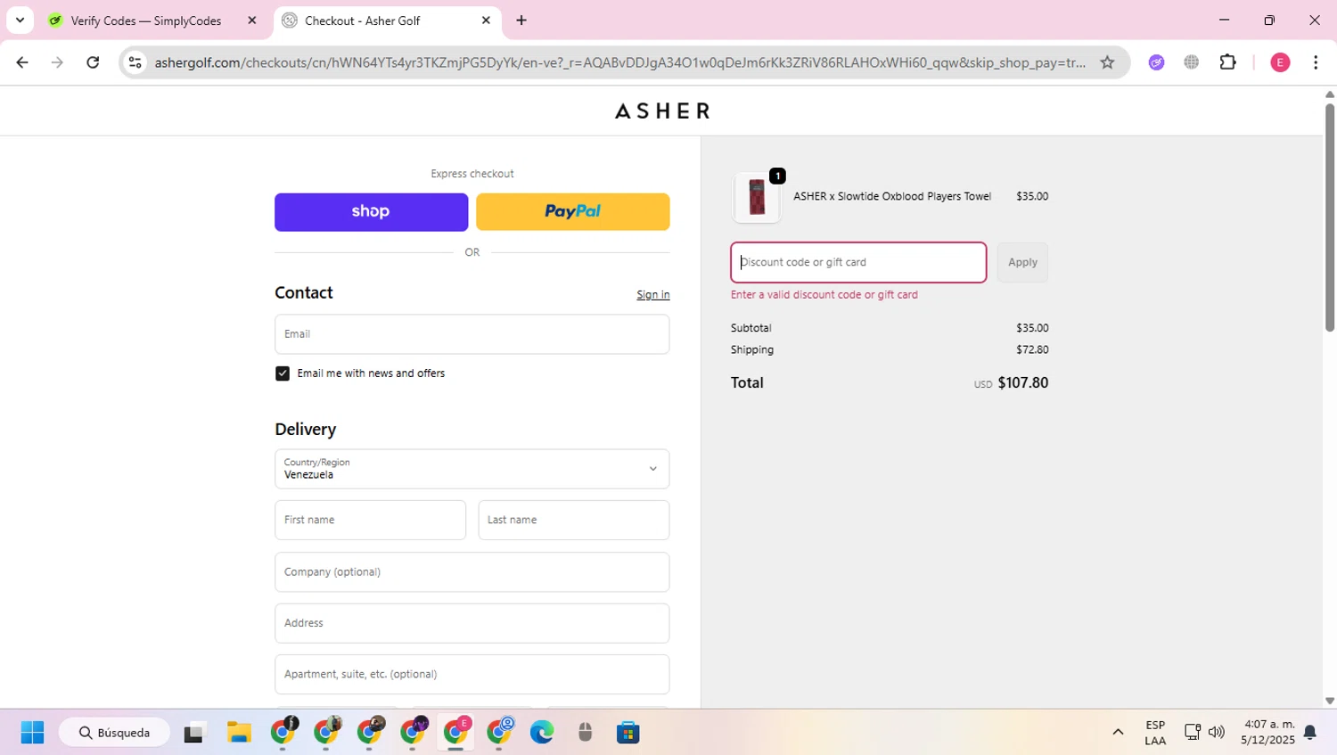Open the ESP LAA language selector
Viewport: 1337px width, 755px height.
pyautogui.click(x=1155, y=733)
